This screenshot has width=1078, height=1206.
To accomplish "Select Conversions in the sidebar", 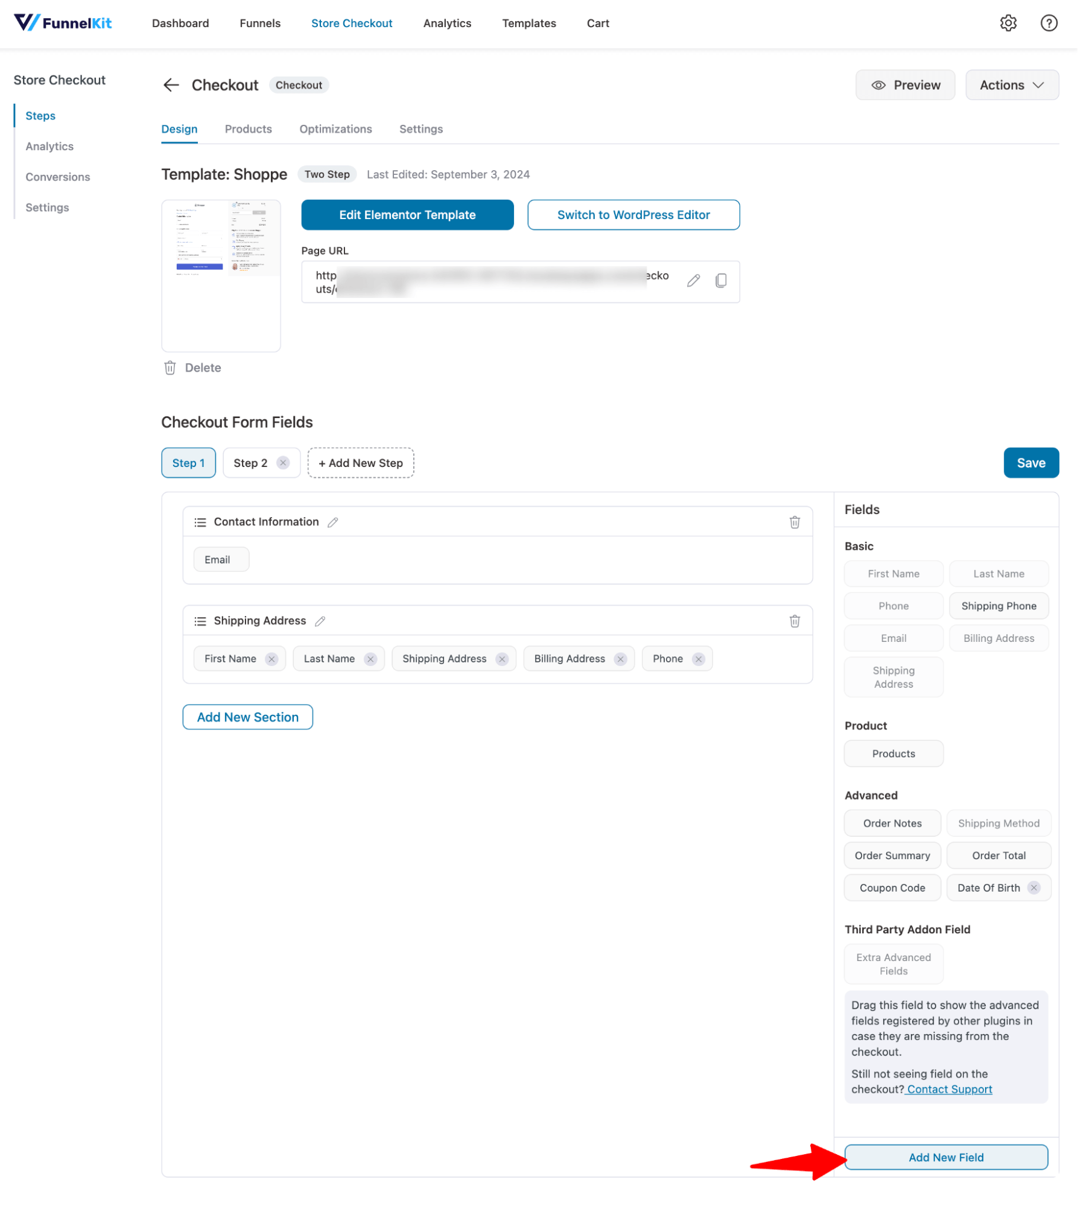I will 58,177.
